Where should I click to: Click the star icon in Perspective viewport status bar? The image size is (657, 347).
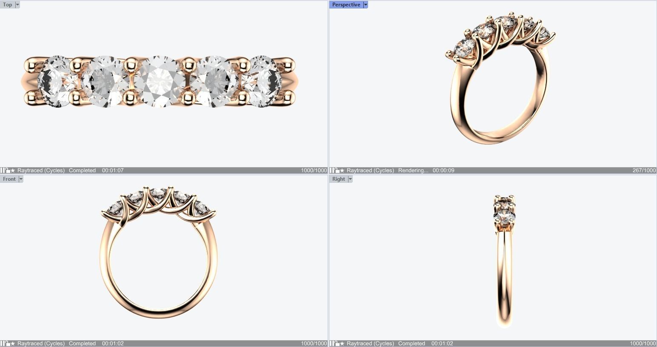[x=342, y=171]
